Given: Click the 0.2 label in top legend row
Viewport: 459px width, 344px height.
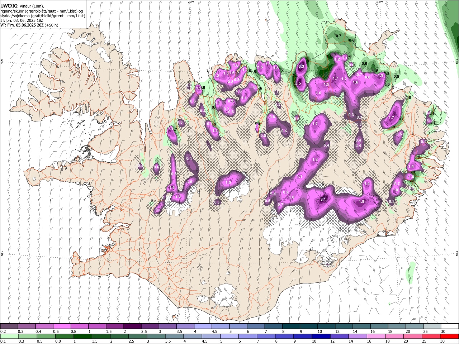Looking at the screenshot, I should coord(3,331).
